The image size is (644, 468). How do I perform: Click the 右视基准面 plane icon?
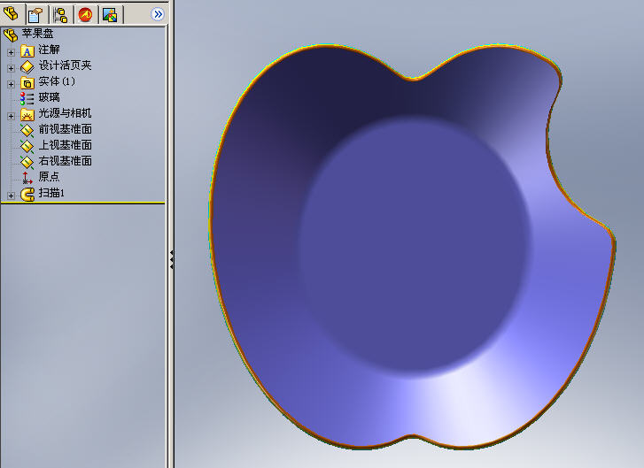[27, 163]
